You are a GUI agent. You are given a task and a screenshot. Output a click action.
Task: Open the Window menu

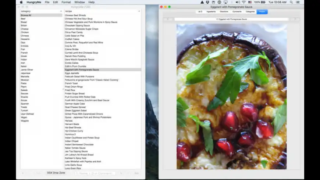(x=79, y=2)
